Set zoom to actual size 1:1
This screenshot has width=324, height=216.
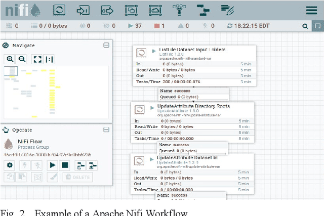49,59
